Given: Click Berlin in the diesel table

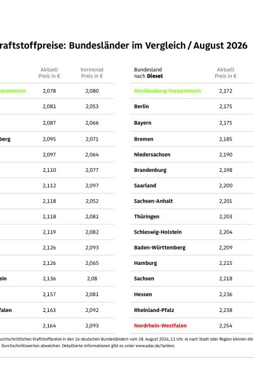Looking at the screenshot, I should pos(141,106).
